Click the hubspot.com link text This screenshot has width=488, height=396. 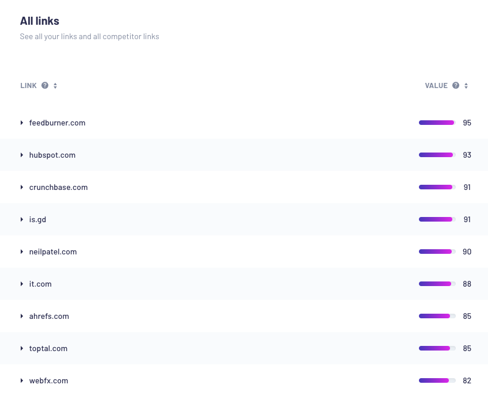pos(52,155)
